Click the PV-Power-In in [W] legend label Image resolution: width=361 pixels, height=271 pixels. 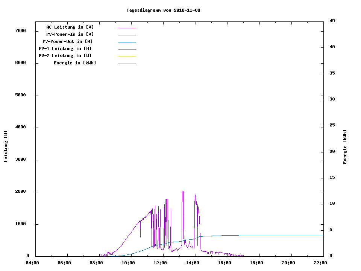(70, 34)
